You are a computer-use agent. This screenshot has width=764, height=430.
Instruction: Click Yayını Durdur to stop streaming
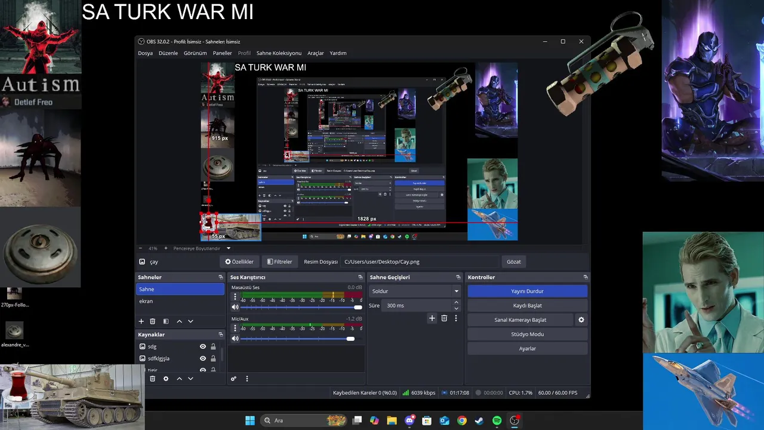coord(528,291)
